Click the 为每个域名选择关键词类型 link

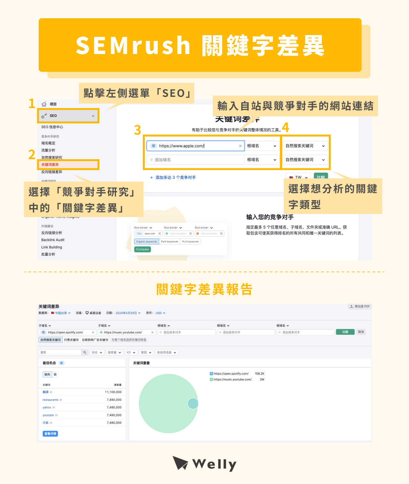click(x=129, y=340)
